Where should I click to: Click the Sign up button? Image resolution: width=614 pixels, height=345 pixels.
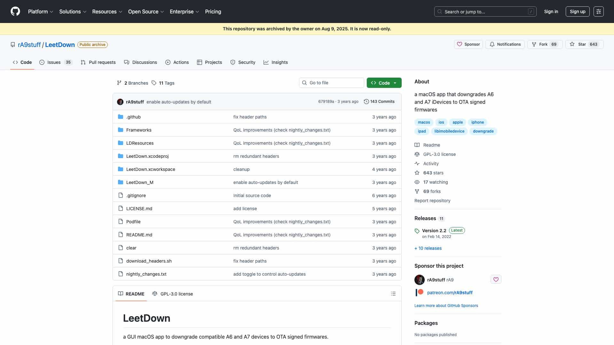[x=577, y=11]
